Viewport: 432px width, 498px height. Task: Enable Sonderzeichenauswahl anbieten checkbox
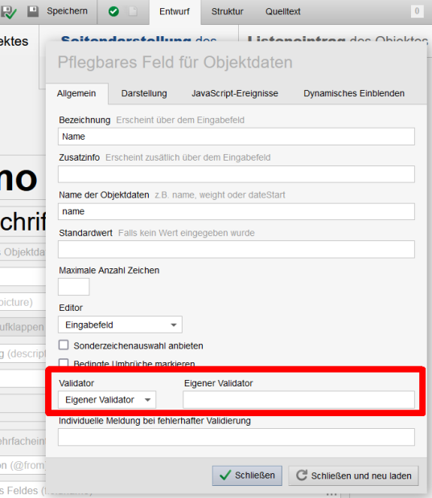(x=64, y=345)
